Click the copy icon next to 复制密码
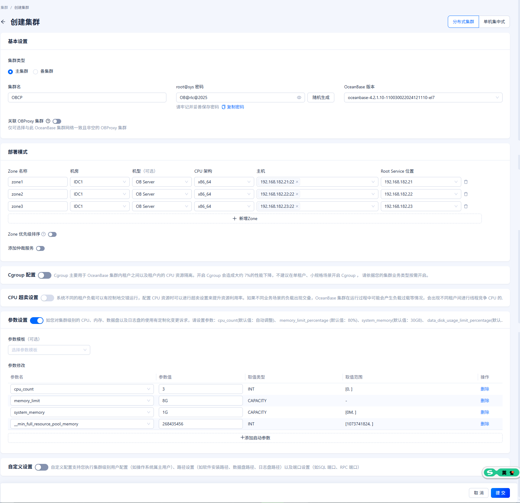Viewport: 520px width, 503px height. [x=223, y=107]
